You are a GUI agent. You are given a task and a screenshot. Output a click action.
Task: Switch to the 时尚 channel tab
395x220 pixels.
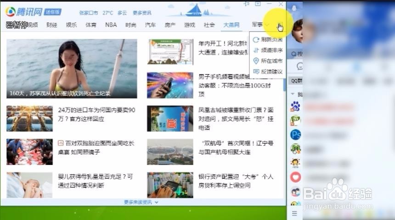point(130,25)
